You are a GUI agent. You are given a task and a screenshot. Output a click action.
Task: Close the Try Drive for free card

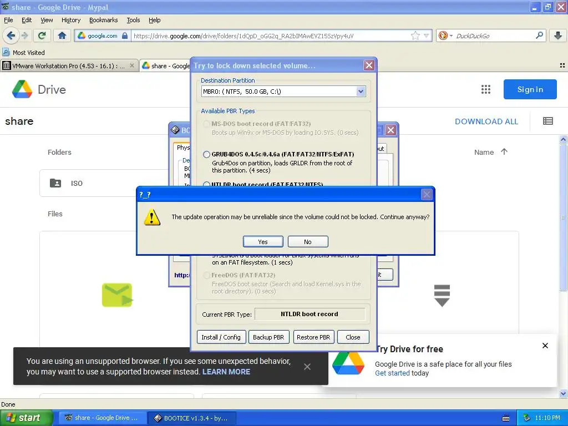pyautogui.click(x=545, y=346)
